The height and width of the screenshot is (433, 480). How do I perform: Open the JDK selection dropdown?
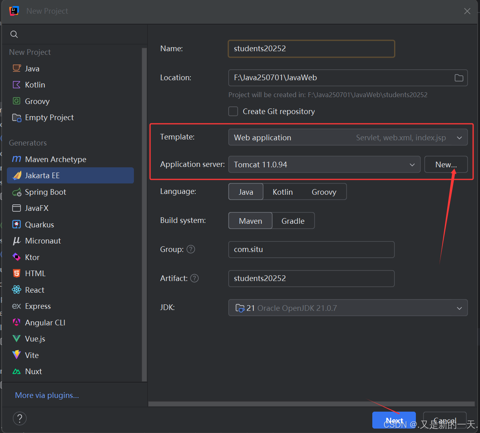click(348, 308)
